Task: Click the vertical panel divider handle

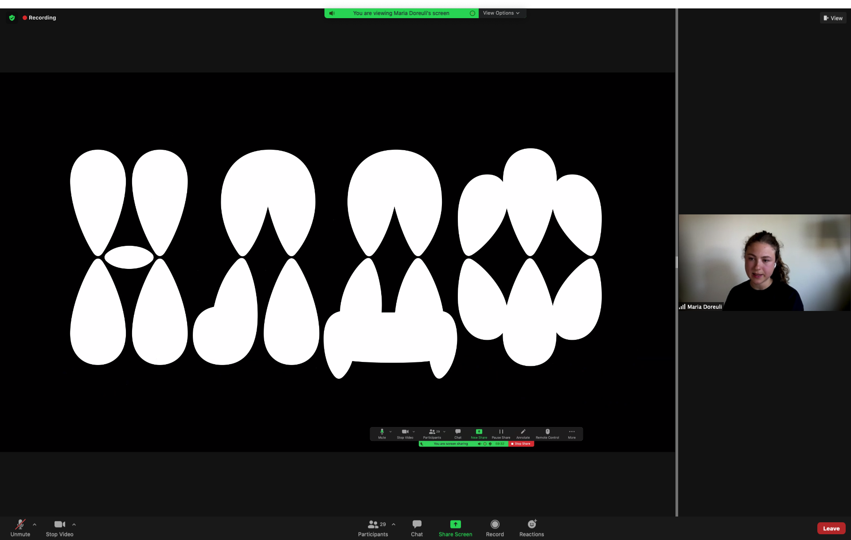Action: tap(676, 262)
